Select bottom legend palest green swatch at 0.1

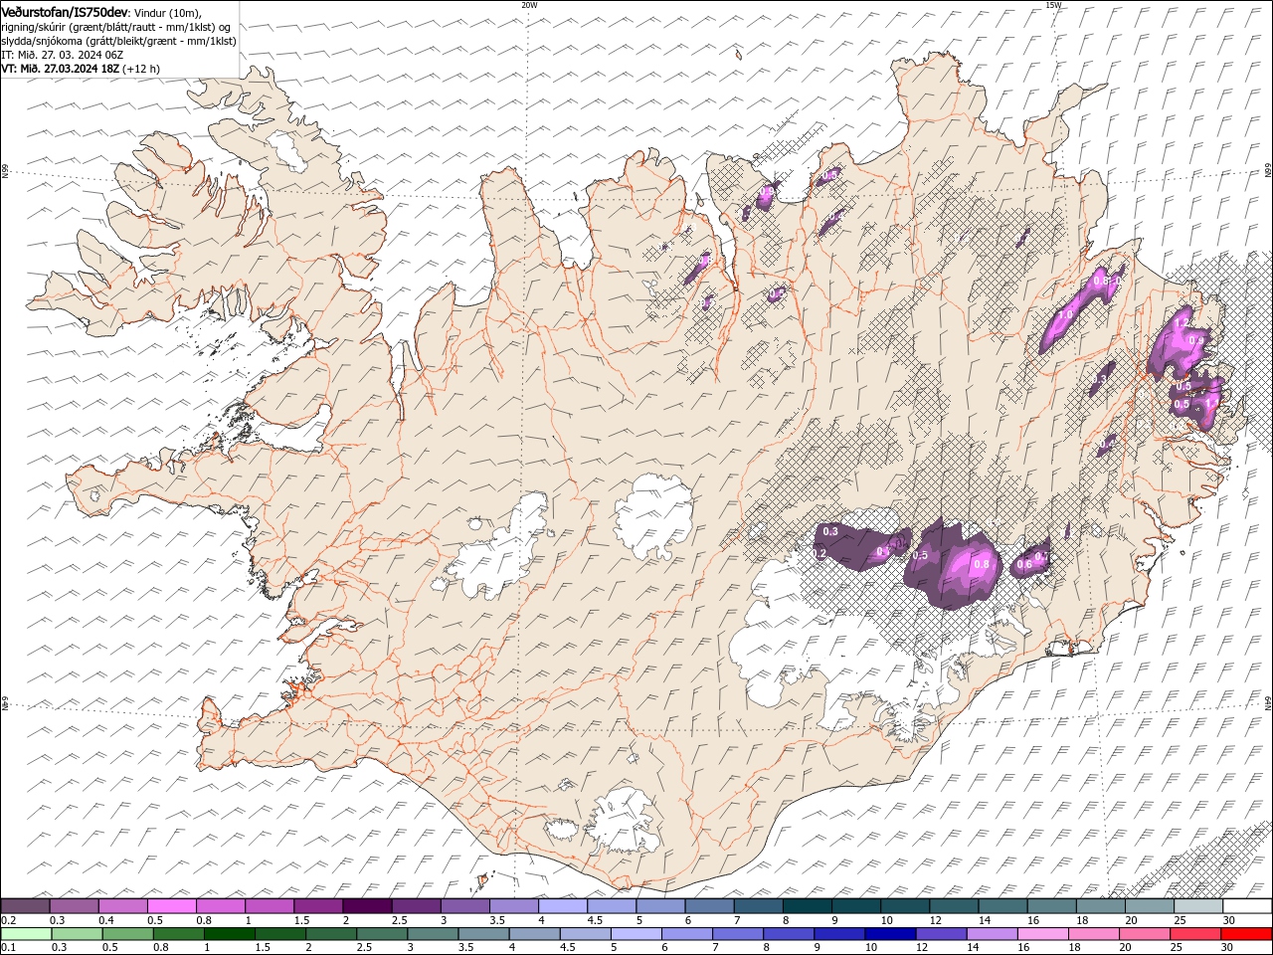click(x=26, y=933)
